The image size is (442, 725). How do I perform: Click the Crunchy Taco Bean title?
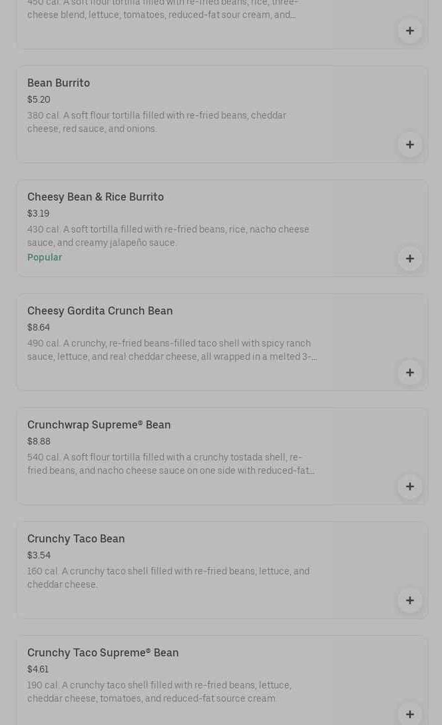(76, 539)
